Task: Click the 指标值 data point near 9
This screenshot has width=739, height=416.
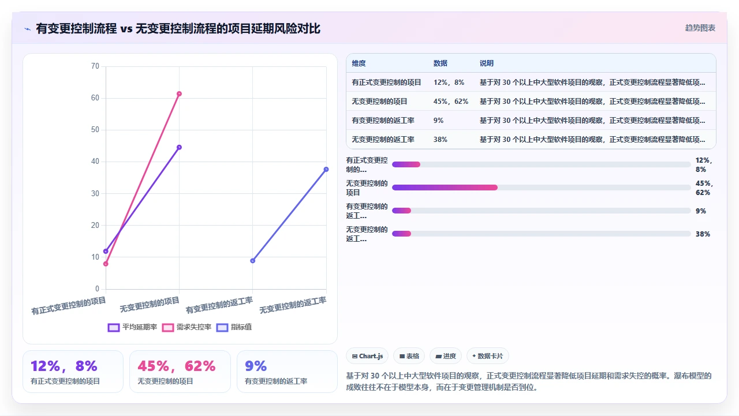Action: point(252,261)
